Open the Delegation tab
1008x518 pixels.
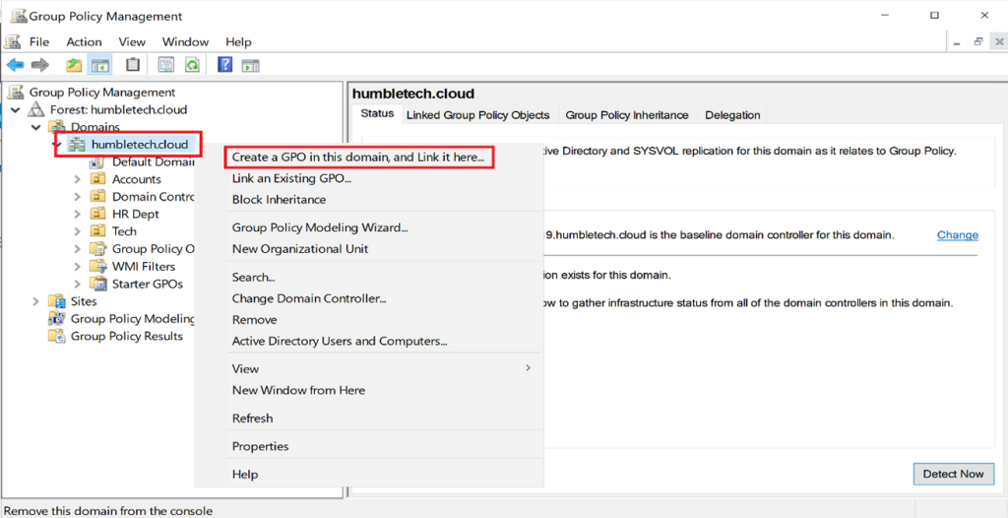[x=731, y=115]
